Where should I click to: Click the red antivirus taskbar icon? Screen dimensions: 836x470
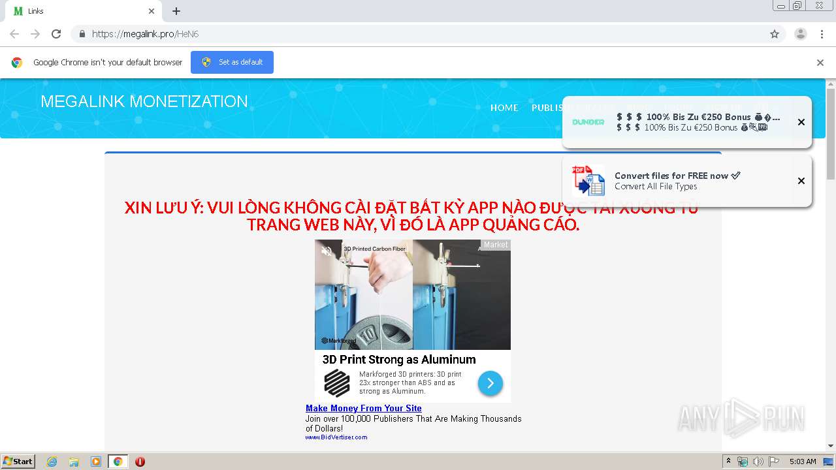[140, 462]
